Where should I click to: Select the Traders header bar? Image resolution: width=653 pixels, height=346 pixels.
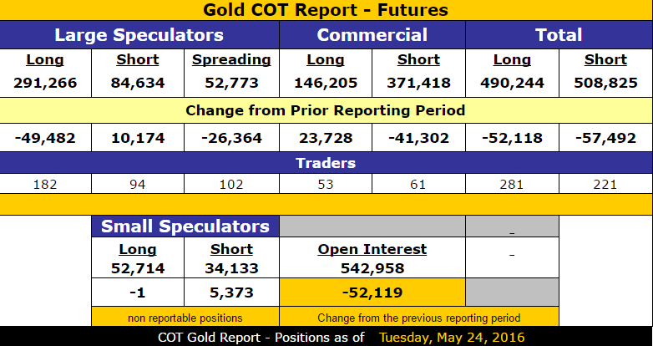326,163
